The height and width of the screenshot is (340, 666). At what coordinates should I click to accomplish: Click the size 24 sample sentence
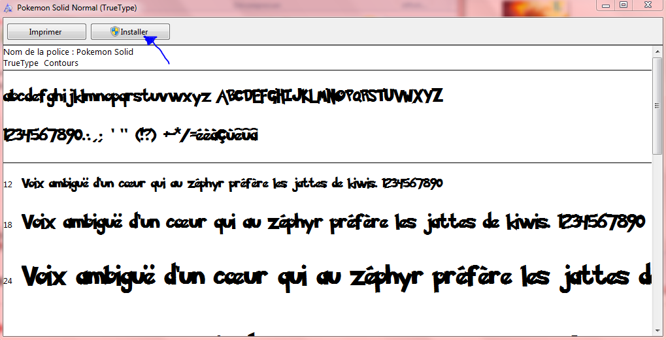click(337, 278)
